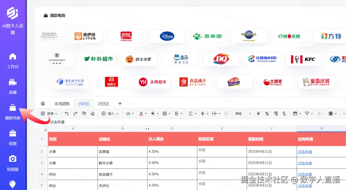Increase decimal places icon

276,114
